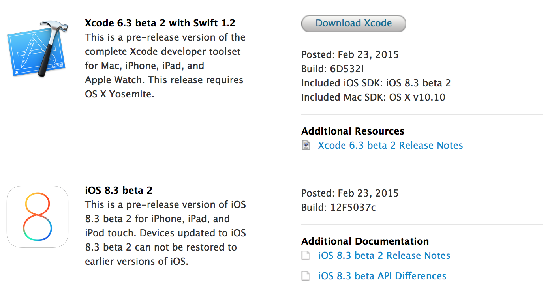Click the page icon beside API Differences
552x307 pixels.
click(306, 276)
